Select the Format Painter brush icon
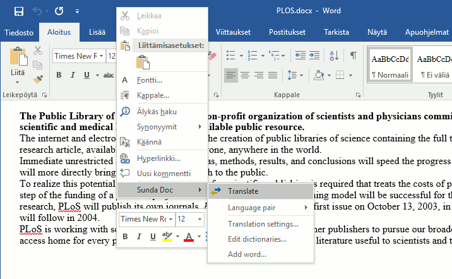 point(38,79)
